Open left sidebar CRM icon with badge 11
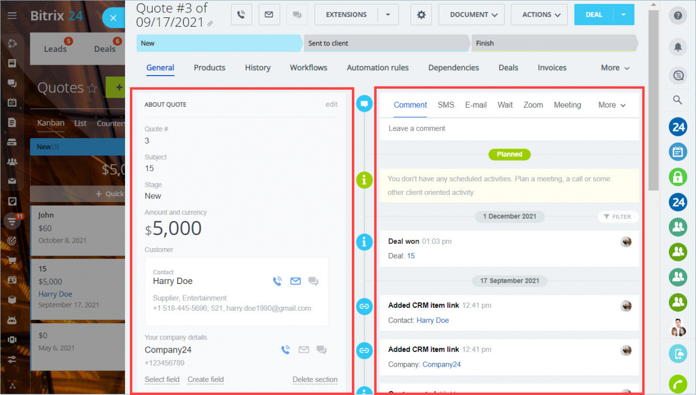 pos(12,220)
